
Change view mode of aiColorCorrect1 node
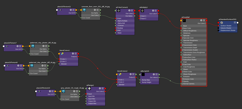click(132, 10)
